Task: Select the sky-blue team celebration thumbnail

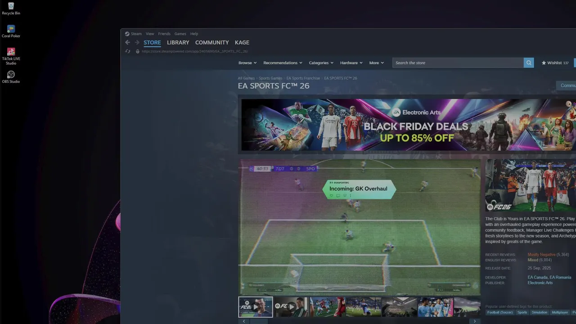Action: click(x=435, y=307)
